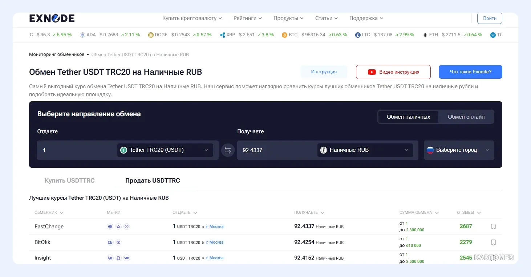Click the XRP coin icon in ticker
531x277 pixels.
(223, 35)
